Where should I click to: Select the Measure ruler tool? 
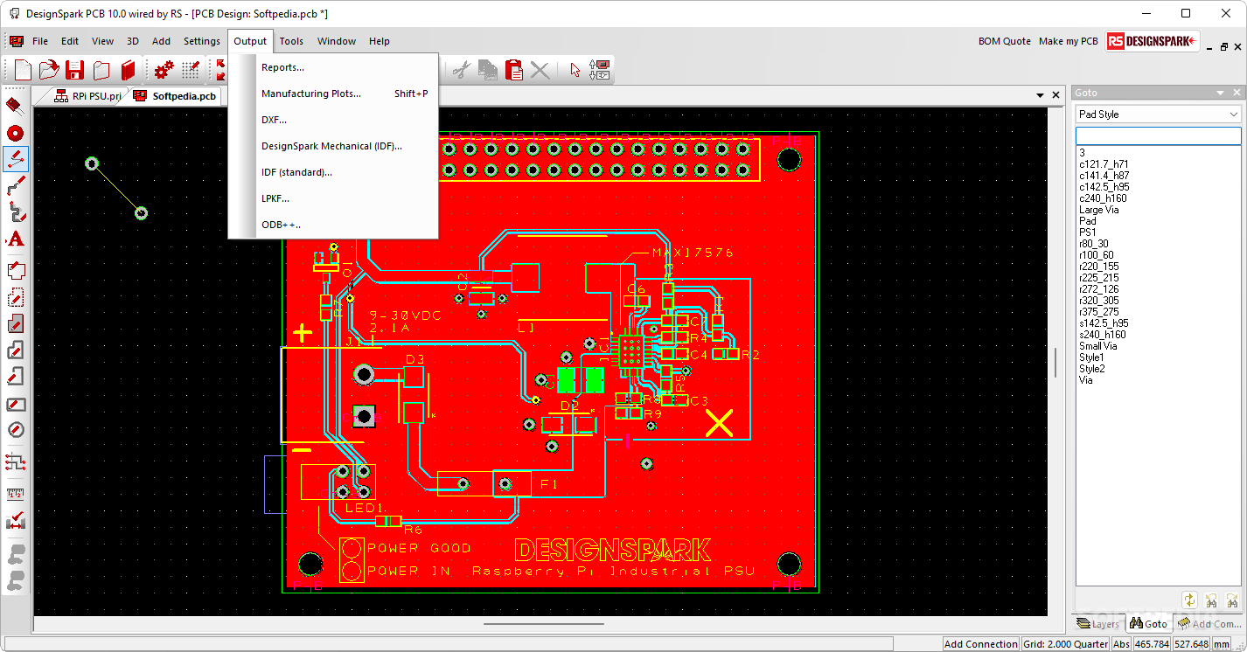point(15,494)
